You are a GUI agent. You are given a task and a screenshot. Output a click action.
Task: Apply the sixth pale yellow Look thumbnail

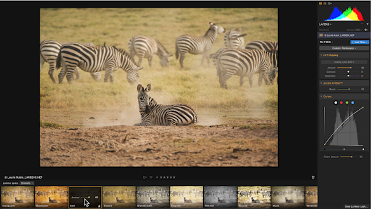(x=187, y=197)
